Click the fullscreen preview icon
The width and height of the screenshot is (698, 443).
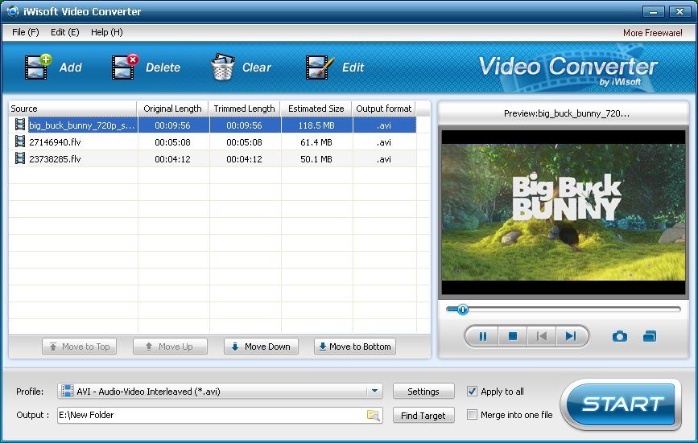pyautogui.click(x=650, y=336)
